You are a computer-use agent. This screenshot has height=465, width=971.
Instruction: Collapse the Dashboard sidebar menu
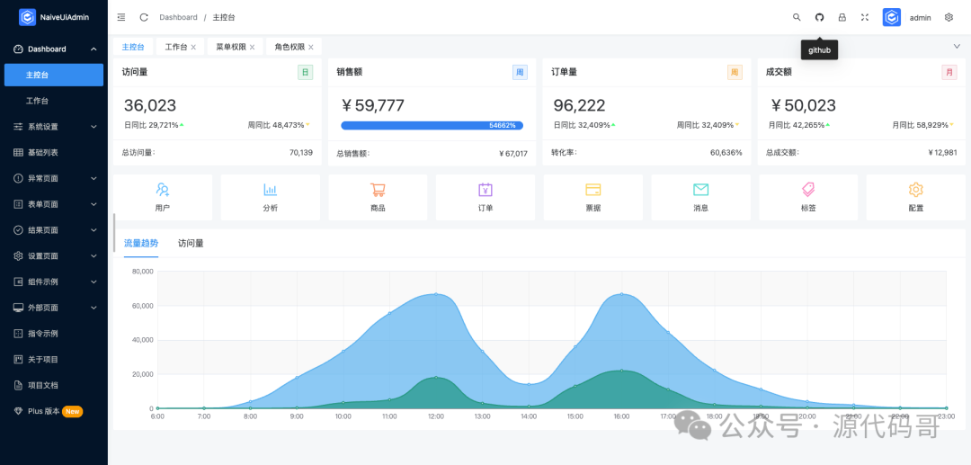(94, 49)
